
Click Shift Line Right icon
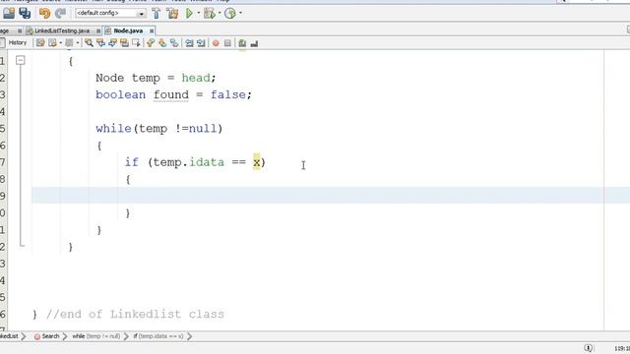tap(201, 43)
